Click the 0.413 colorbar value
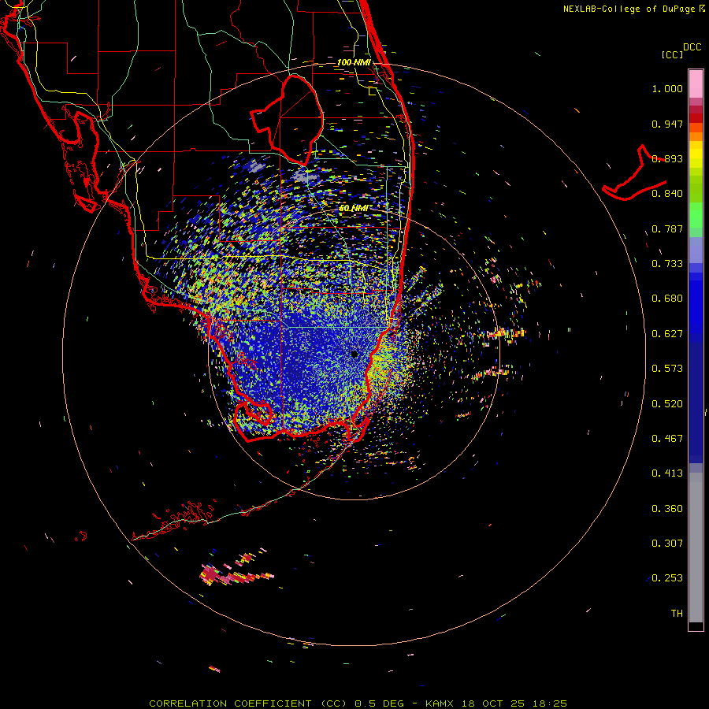The height and width of the screenshot is (709, 709). coord(667,473)
